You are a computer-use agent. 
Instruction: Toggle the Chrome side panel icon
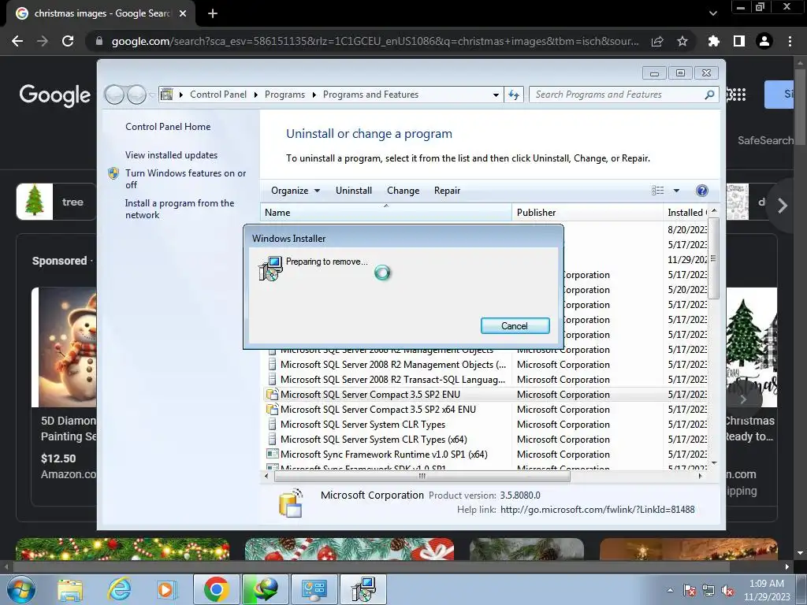pyautogui.click(x=739, y=41)
